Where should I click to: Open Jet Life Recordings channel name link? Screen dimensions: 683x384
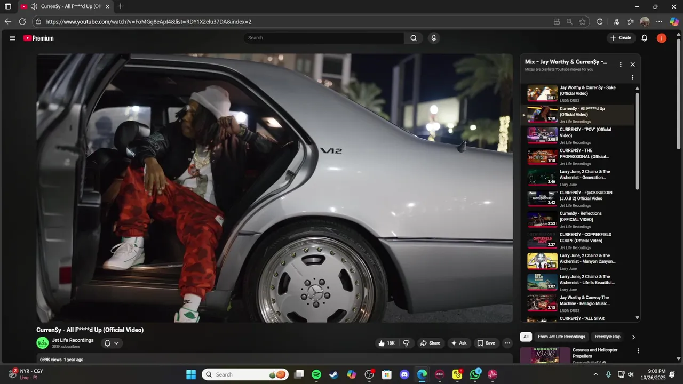tap(73, 340)
